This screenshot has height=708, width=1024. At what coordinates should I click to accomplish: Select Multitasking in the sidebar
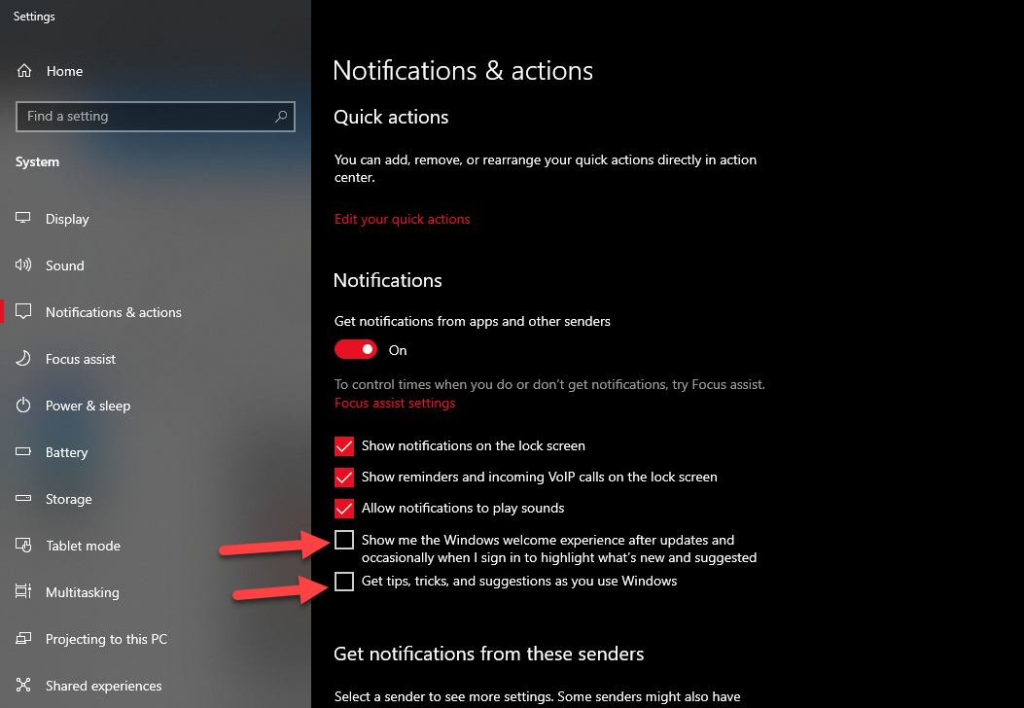82,592
